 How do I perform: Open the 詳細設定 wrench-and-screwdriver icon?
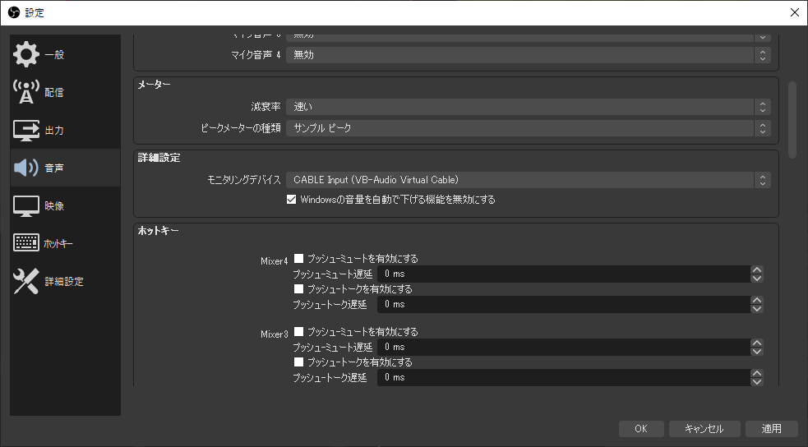(x=25, y=281)
